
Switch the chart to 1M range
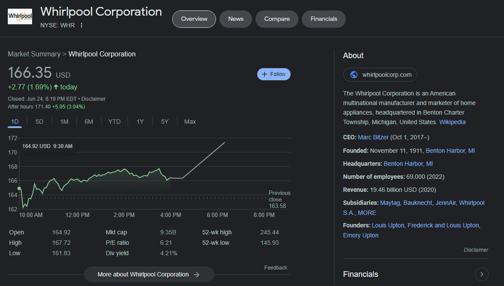pyautogui.click(x=64, y=122)
